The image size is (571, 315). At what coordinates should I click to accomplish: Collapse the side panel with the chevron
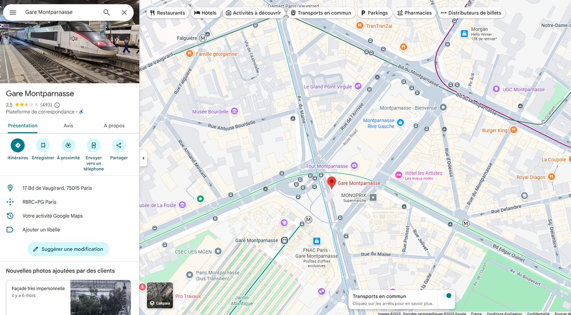point(143,158)
